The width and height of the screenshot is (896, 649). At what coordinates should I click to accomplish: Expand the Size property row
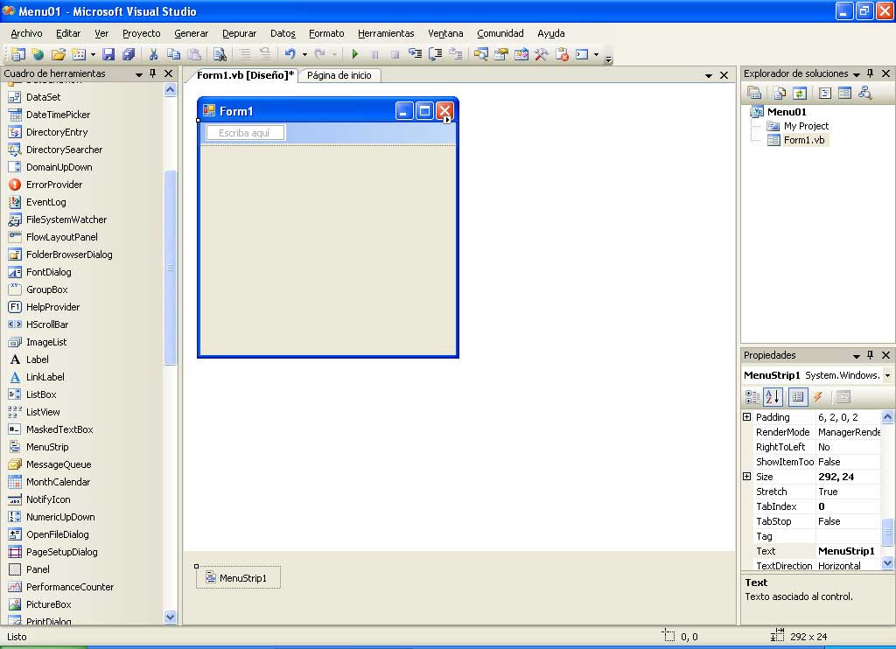coord(747,477)
